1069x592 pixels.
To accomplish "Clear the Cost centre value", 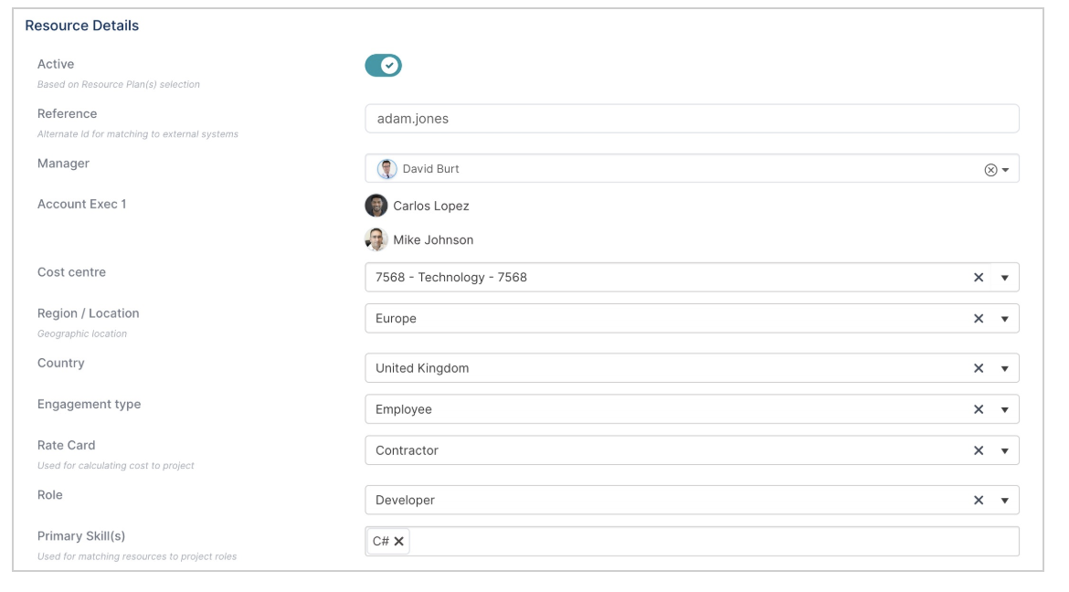I will pos(979,278).
